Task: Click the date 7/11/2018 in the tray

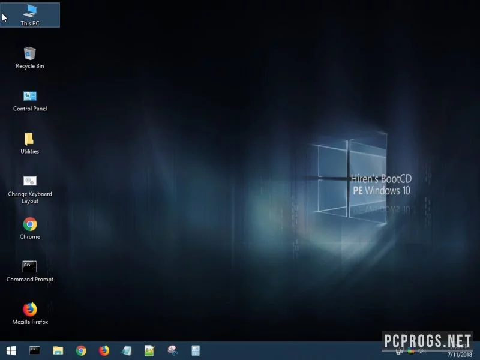Action: pos(460,355)
